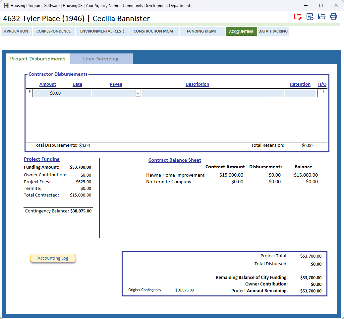
Task: Click the Original Contingency $38,075.00 value
Action: click(x=185, y=290)
